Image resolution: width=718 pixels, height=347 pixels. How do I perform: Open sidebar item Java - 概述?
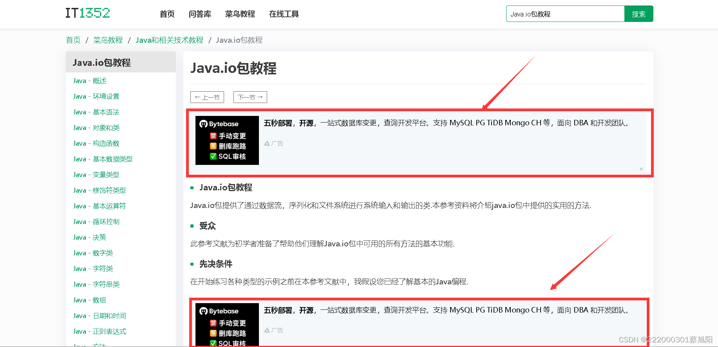(90, 81)
